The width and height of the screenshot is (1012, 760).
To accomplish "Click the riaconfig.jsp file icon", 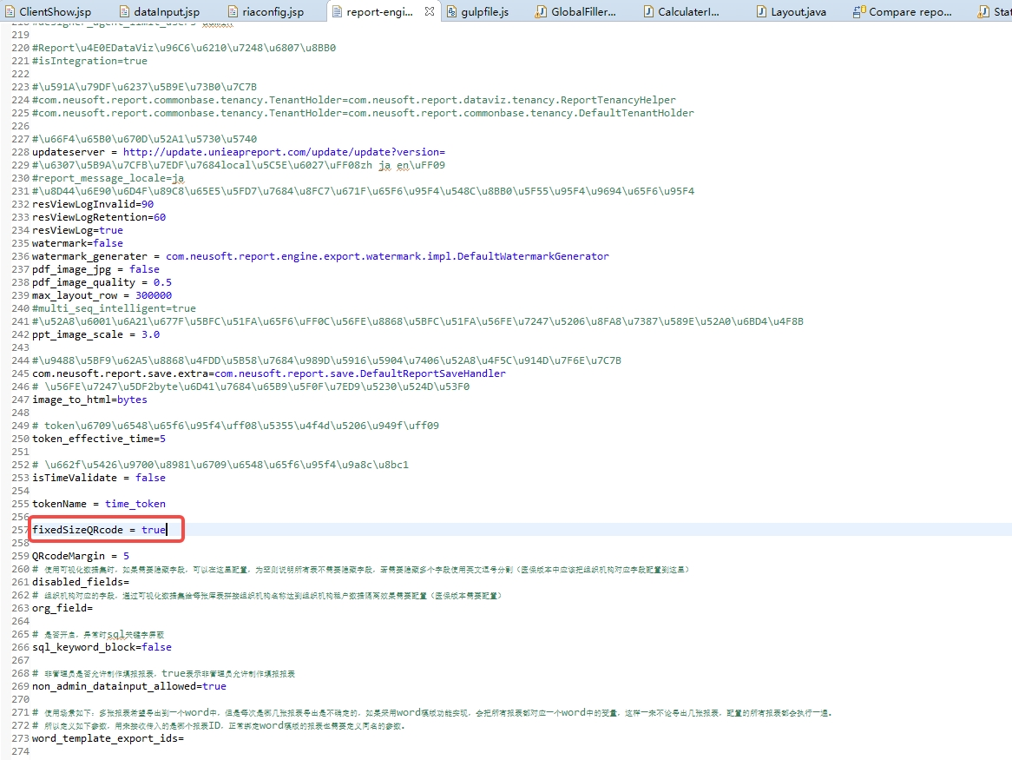I will (x=233, y=11).
